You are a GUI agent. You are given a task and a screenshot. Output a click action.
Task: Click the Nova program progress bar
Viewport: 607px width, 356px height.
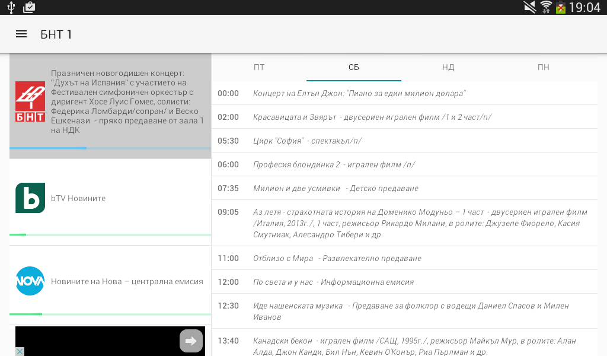tap(110, 314)
